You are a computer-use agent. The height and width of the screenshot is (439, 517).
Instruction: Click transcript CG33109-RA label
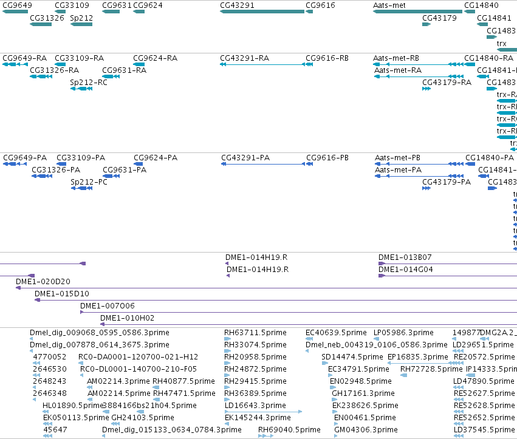click(79, 58)
